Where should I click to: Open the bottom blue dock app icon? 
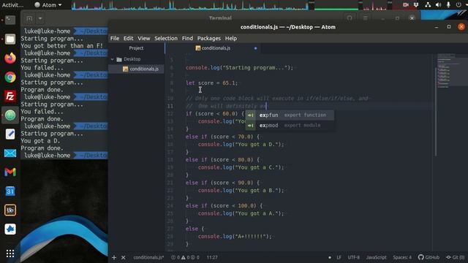pyautogui.click(x=10, y=229)
